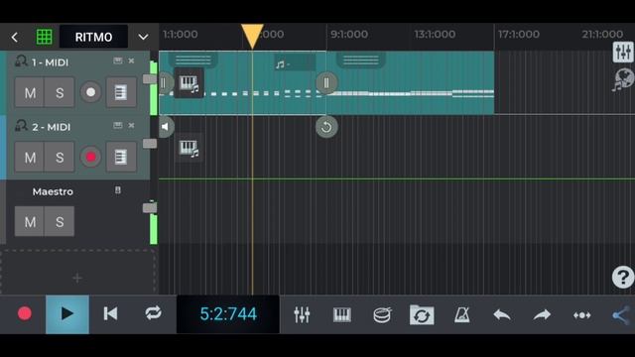Click the clip right edge trim handle

(x=326, y=83)
